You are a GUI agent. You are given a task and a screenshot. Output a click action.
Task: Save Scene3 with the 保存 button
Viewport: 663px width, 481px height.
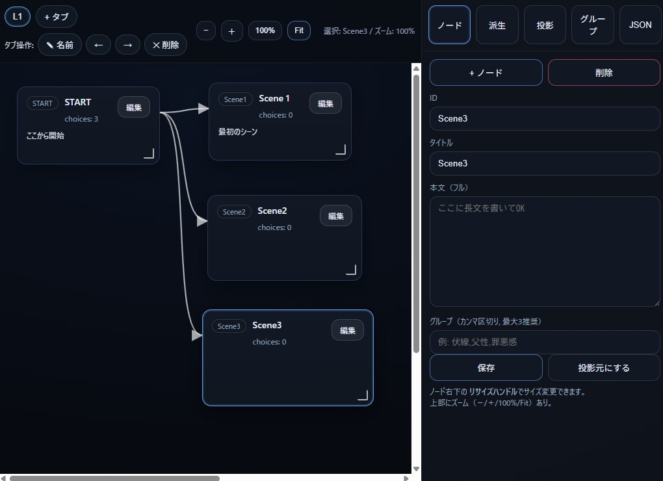[x=486, y=367]
